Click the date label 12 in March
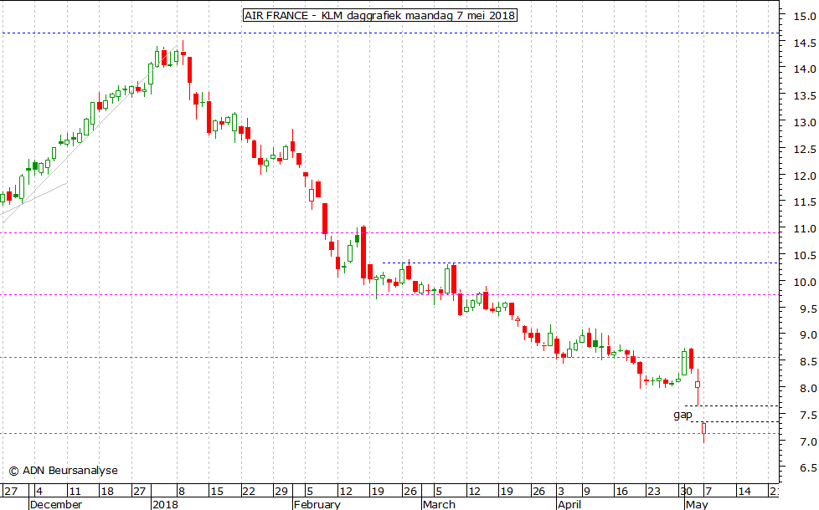Screen dimensions: 819x510 474,492
